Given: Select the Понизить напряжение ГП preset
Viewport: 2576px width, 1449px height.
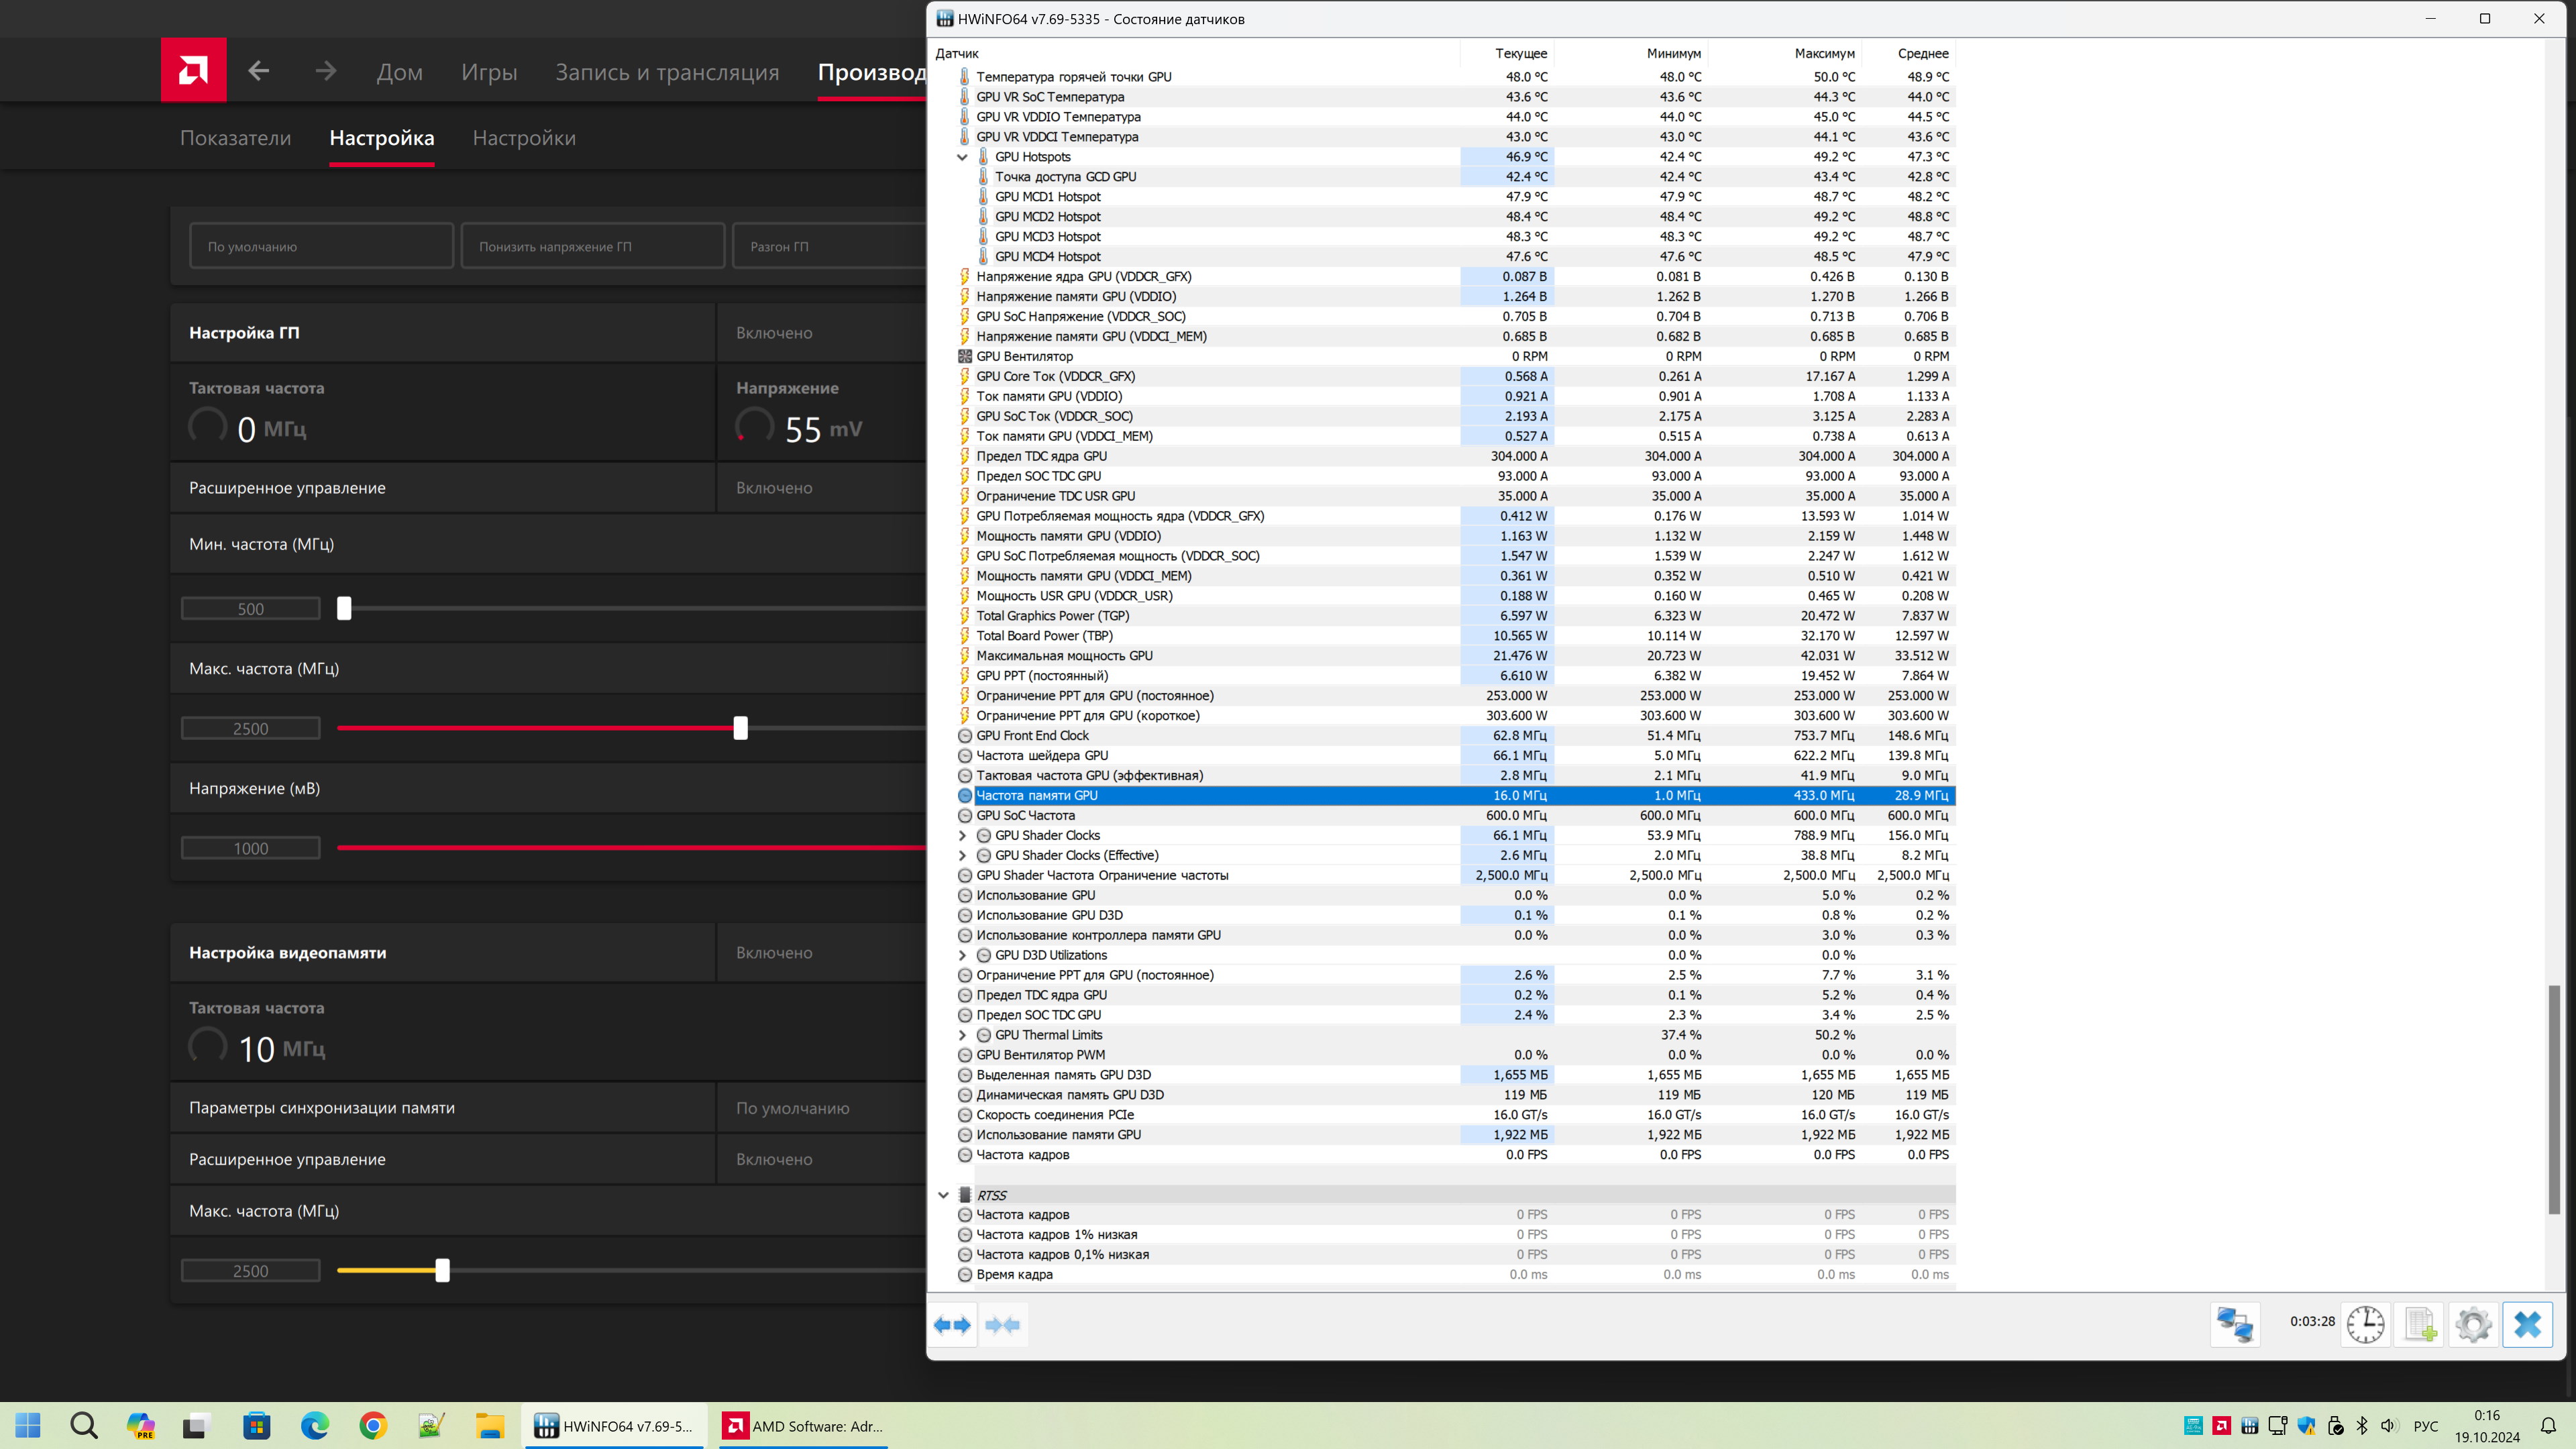Looking at the screenshot, I should 592,246.
